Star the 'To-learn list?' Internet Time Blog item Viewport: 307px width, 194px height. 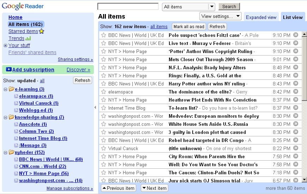tap(104, 108)
